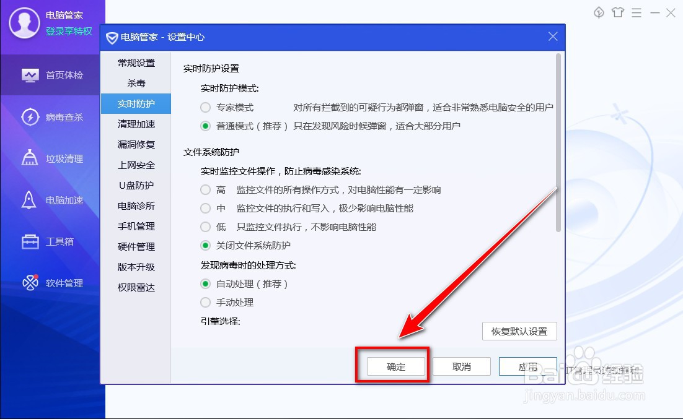Click the 取消 button
Viewport: 683px width, 419px height.
click(461, 367)
